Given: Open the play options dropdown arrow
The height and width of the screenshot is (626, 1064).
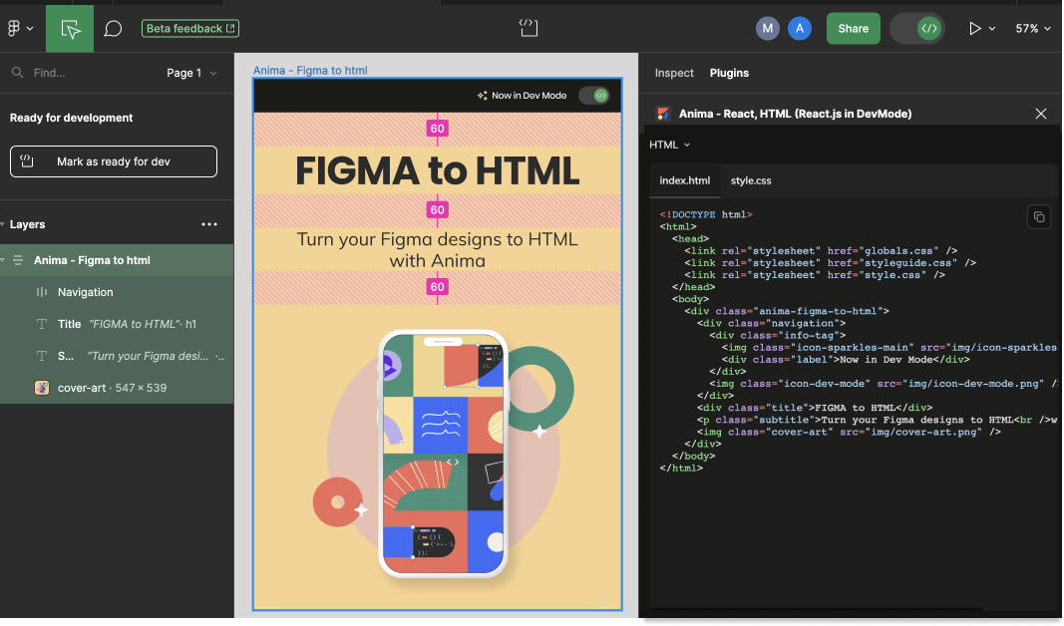Looking at the screenshot, I should (992, 29).
